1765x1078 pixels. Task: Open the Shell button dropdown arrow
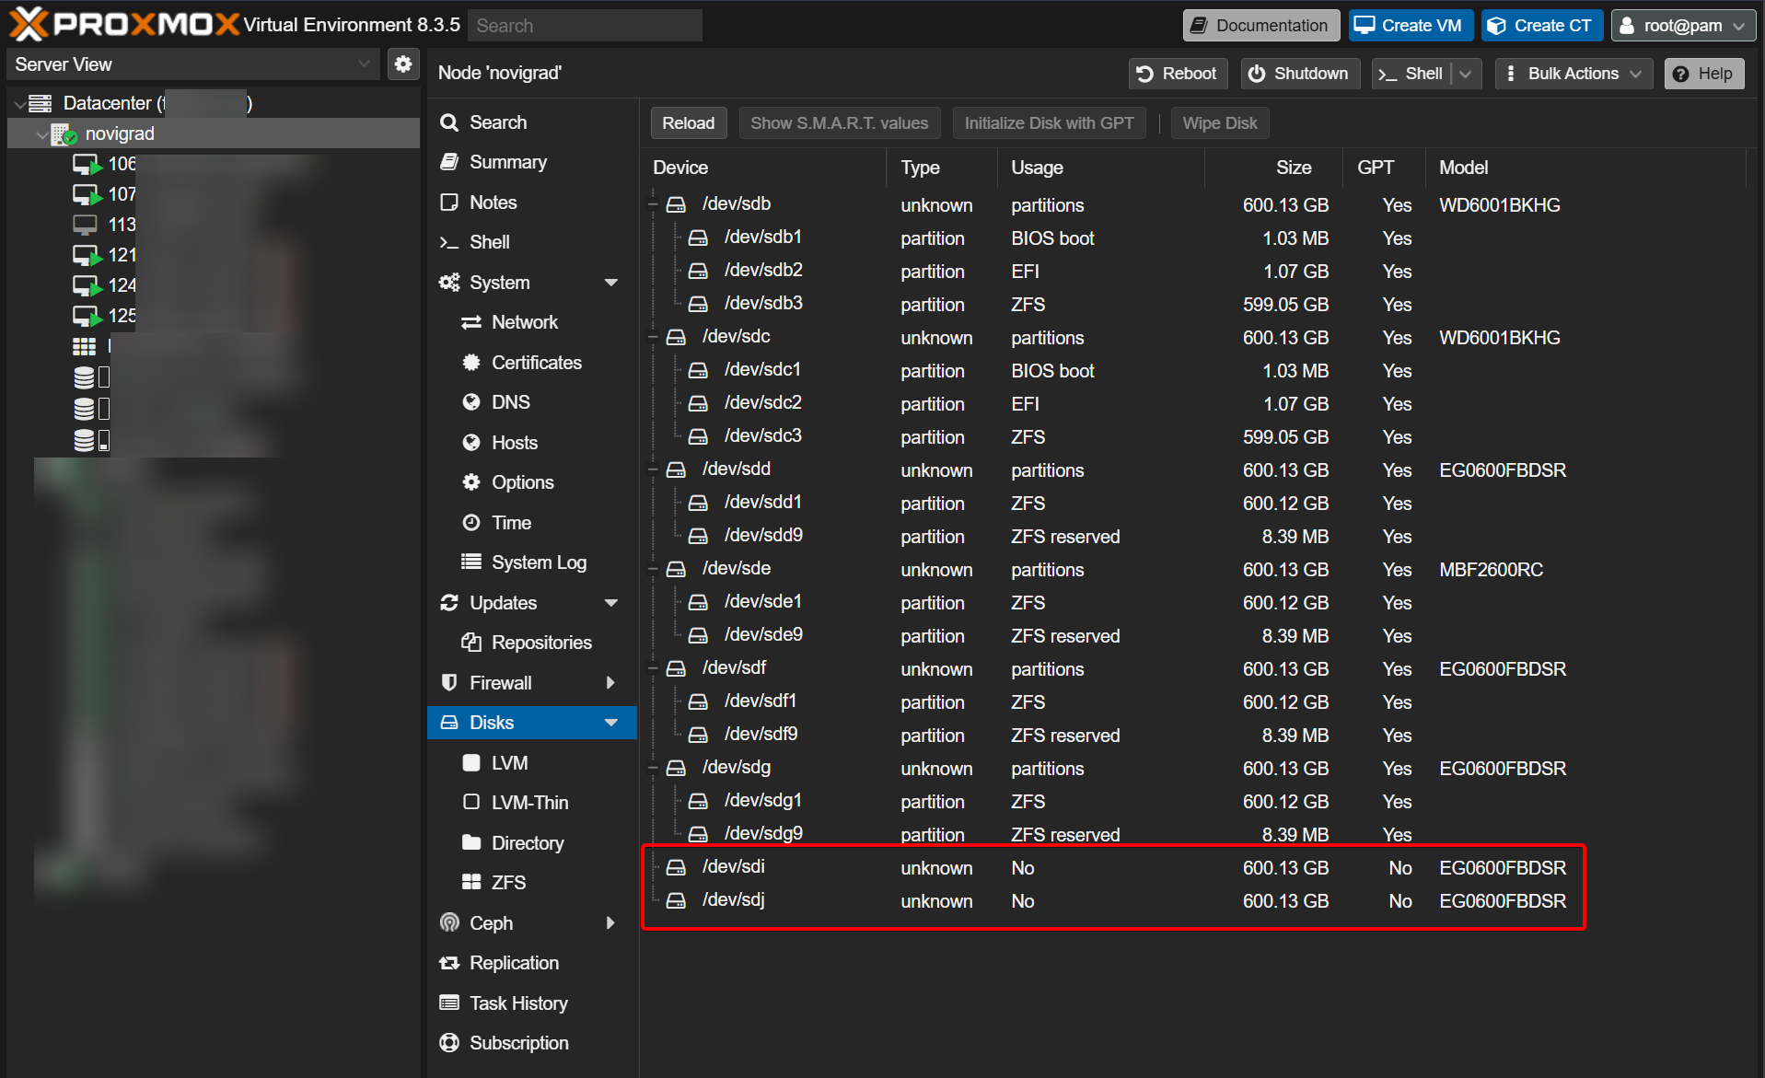(x=1467, y=74)
